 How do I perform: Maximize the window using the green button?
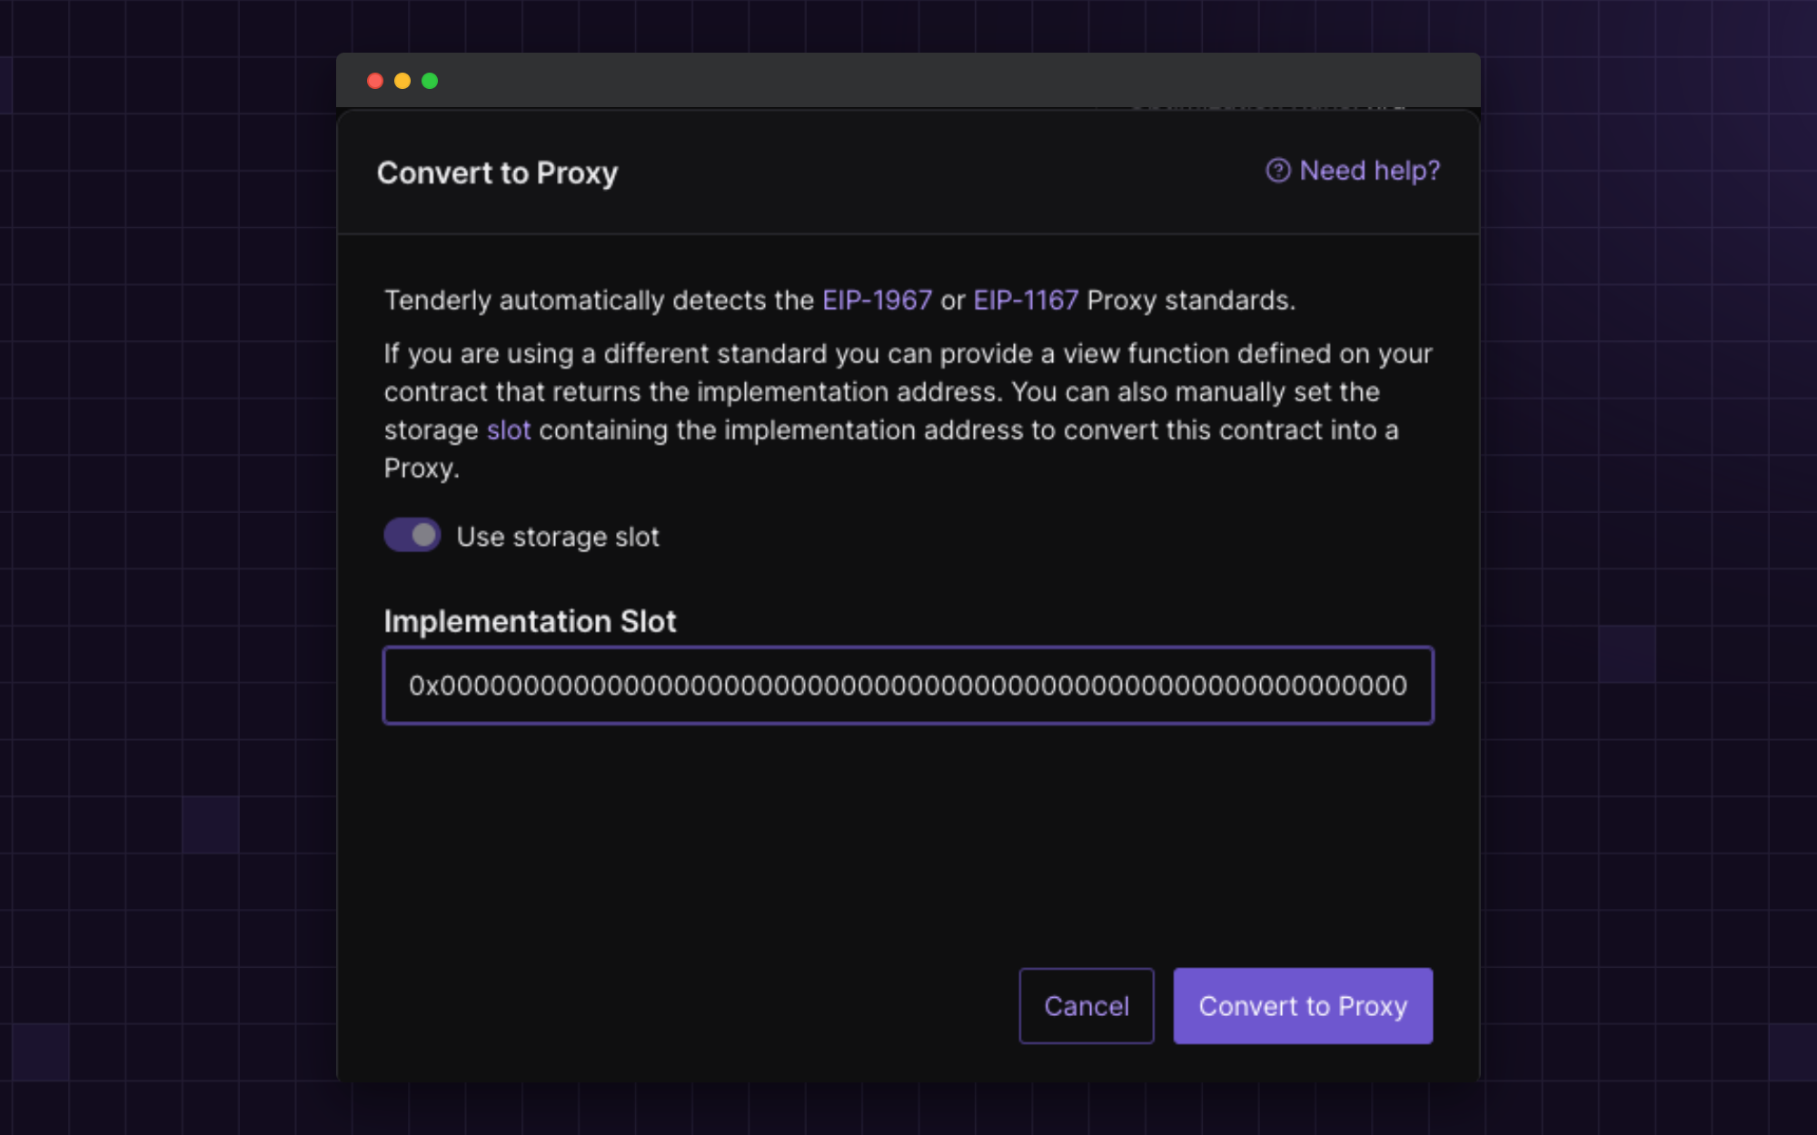point(430,81)
